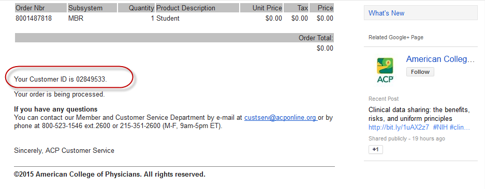The image size is (485, 189).
Task: Click the +1 button under recent post
Action: click(376, 149)
